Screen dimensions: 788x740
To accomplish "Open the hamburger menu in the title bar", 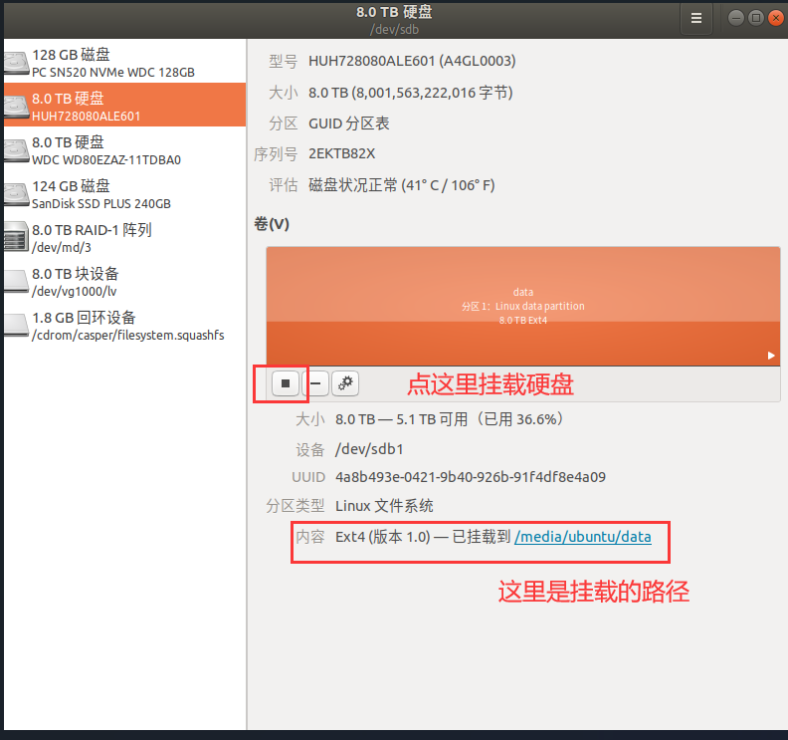I will pyautogui.click(x=696, y=18).
